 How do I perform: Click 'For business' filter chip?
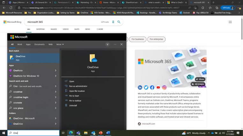coord(138,39)
